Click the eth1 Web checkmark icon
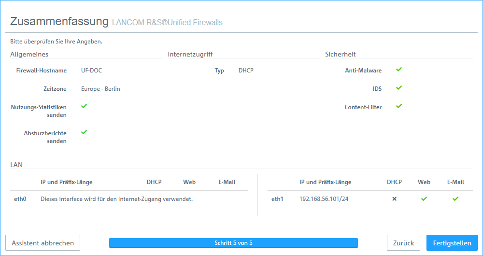483x256 pixels. 424,199
